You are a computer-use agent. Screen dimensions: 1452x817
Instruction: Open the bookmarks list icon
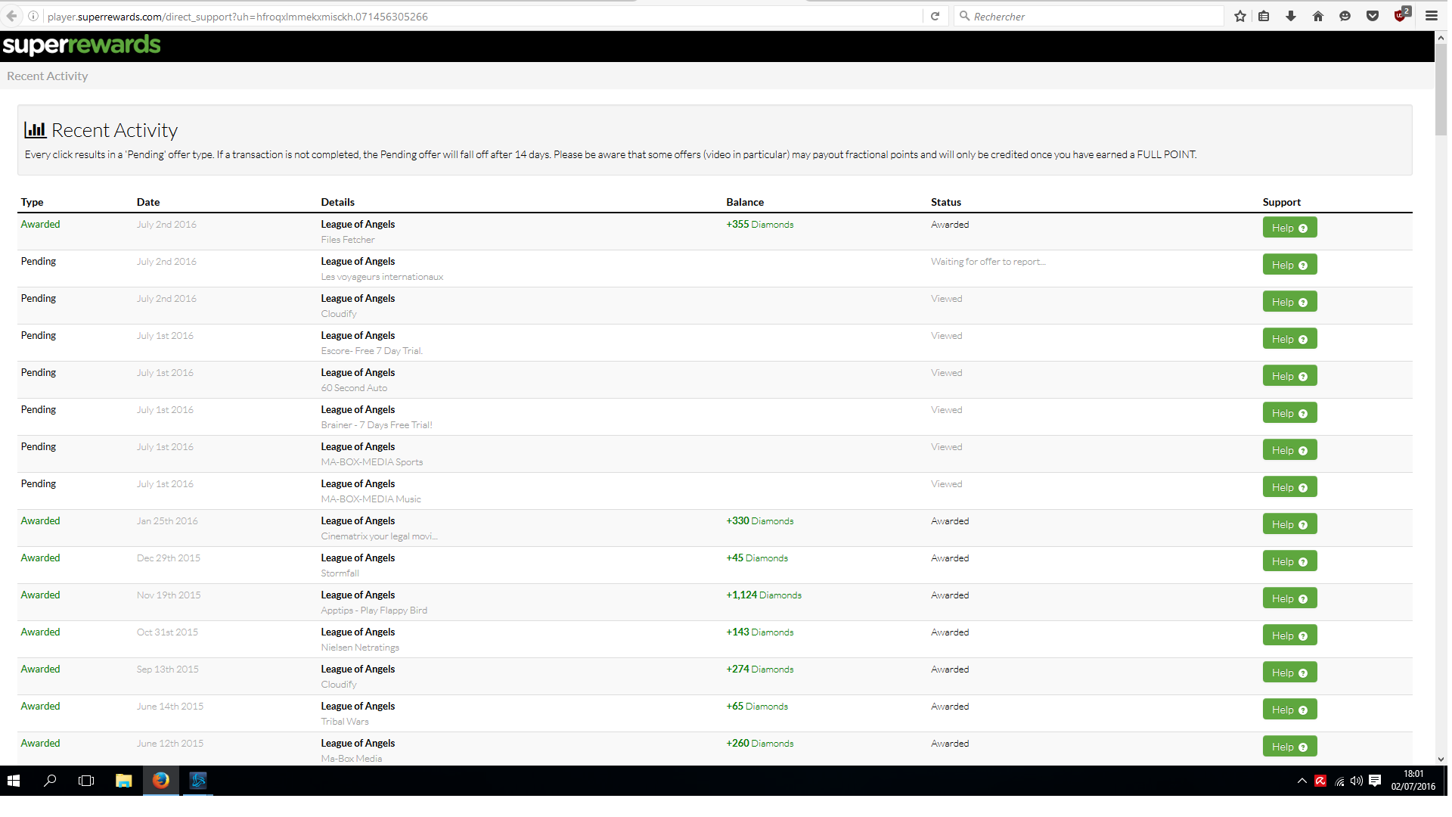click(x=1264, y=16)
